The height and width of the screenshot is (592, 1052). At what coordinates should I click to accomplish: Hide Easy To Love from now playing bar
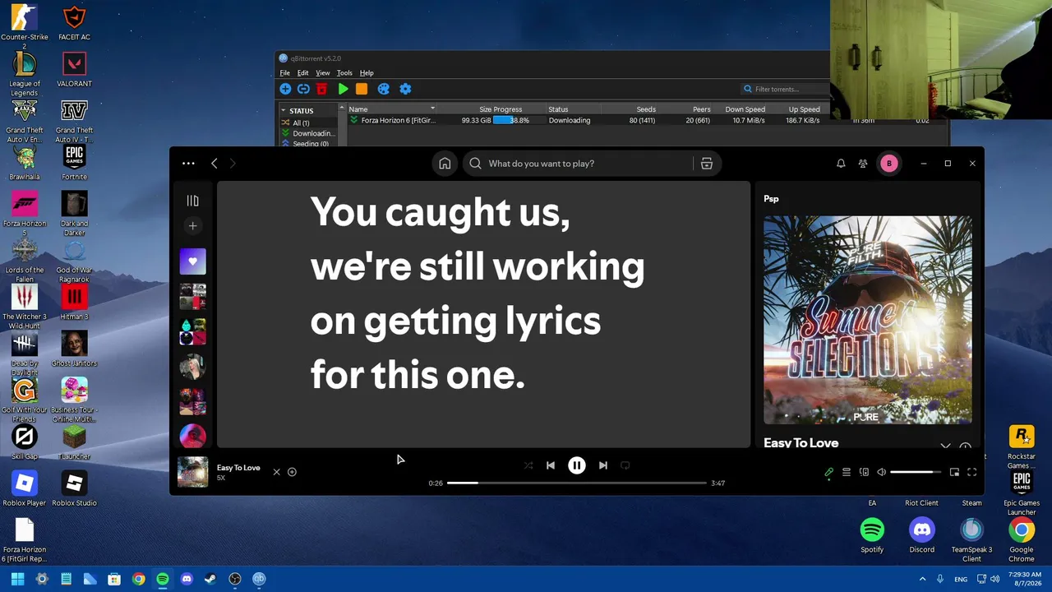point(276,472)
